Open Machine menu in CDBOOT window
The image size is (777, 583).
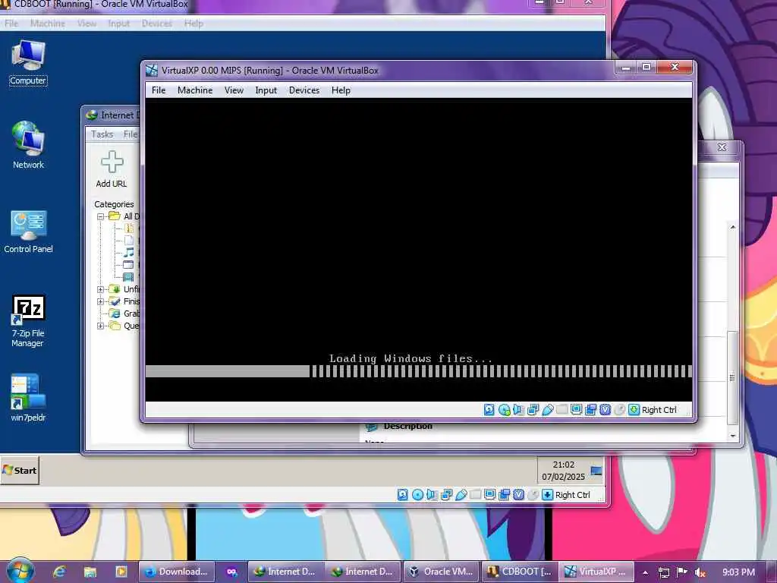[48, 24]
